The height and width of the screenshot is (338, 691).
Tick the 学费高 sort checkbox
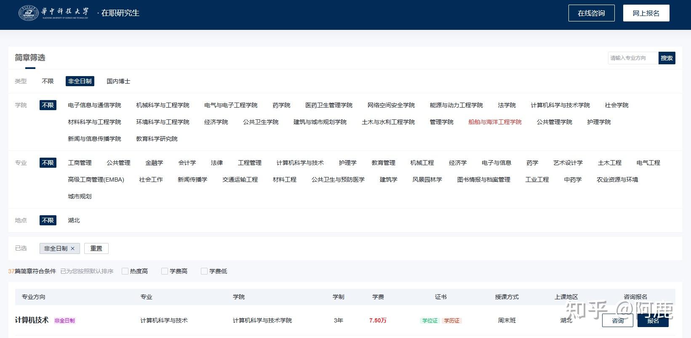coord(165,271)
